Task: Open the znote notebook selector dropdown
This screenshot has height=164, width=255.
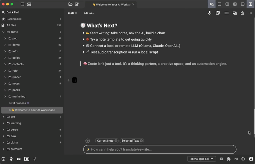Action: [x=72, y=13]
